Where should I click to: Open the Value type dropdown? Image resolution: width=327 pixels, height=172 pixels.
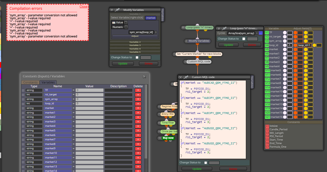click(126, 22)
